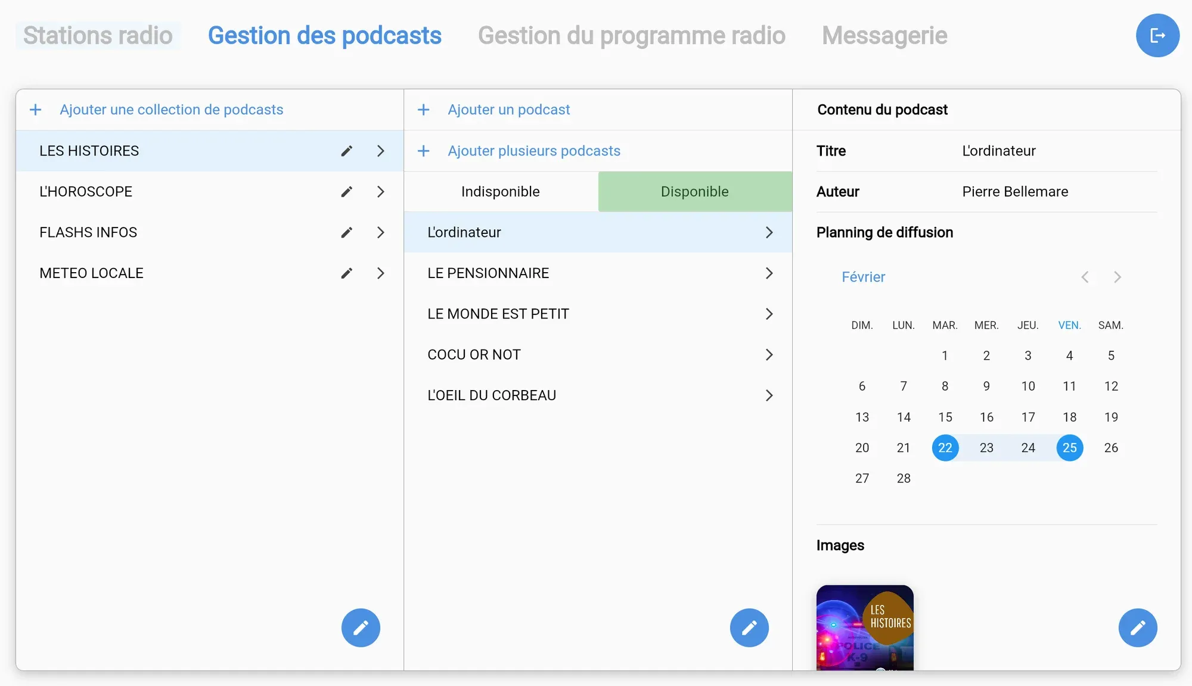Open COCU OR NOT podcast chevron
Image resolution: width=1192 pixels, height=686 pixels.
click(769, 355)
